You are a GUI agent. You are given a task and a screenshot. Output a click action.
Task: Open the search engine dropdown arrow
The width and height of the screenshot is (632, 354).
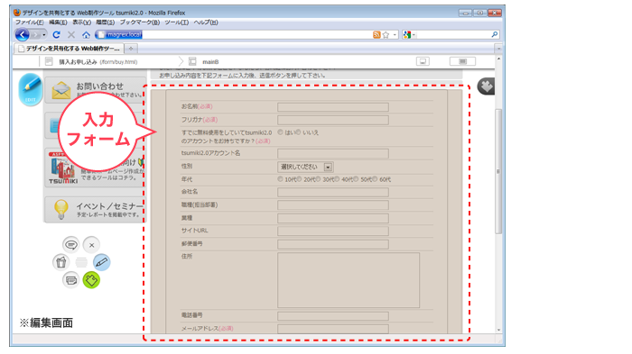pos(414,35)
